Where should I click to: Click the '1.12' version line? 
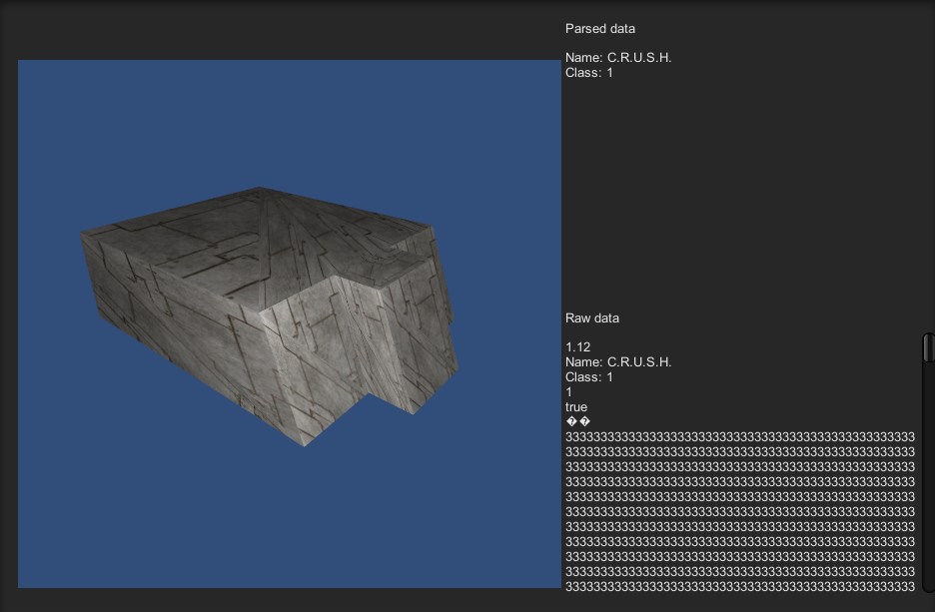(577, 347)
